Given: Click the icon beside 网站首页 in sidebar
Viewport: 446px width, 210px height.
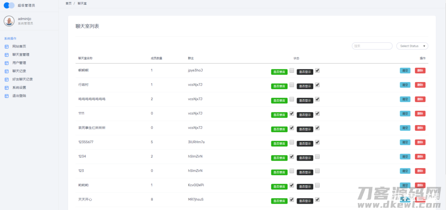Looking at the screenshot, I should pos(7,47).
